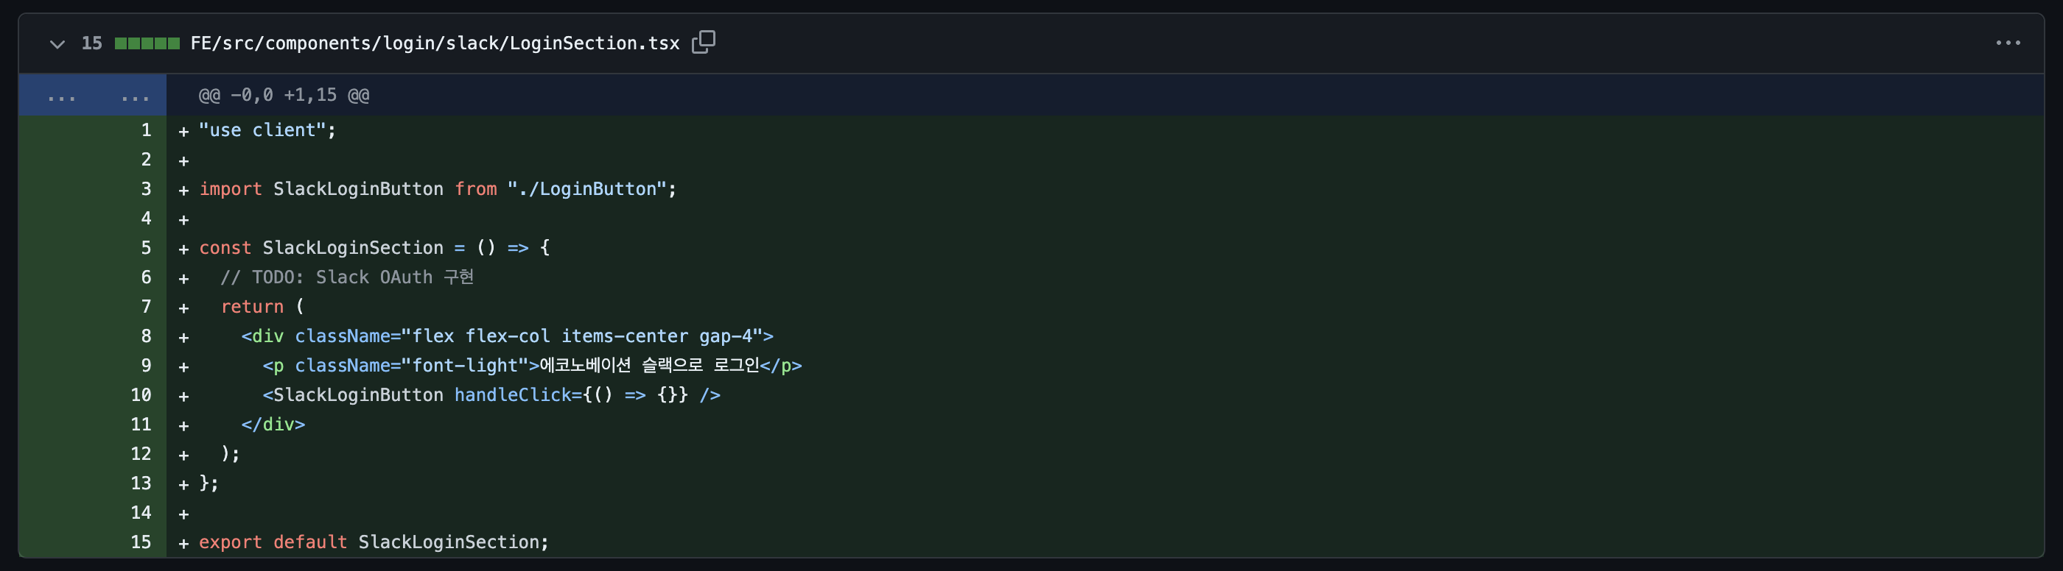Expand the @@ -0,0 +1,15 @@ hunk header
2063x571 pixels.
[283, 94]
